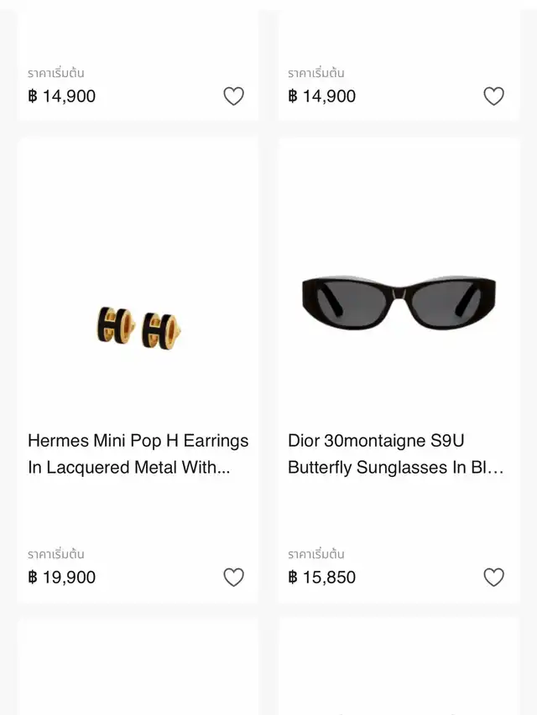Select the ฿19,900 price on Hermes earrings
Viewport: 537px width, 715px height.
click(x=61, y=578)
